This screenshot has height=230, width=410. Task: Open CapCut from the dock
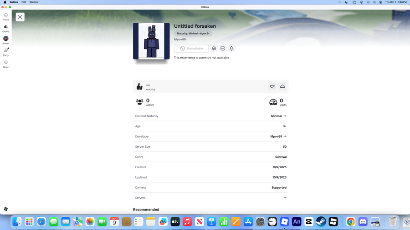[x=309, y=222]
